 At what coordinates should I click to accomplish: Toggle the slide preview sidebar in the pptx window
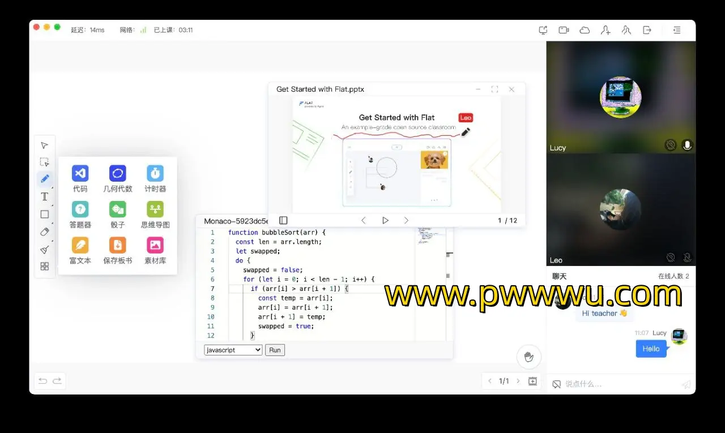click(x=283, y=220)
